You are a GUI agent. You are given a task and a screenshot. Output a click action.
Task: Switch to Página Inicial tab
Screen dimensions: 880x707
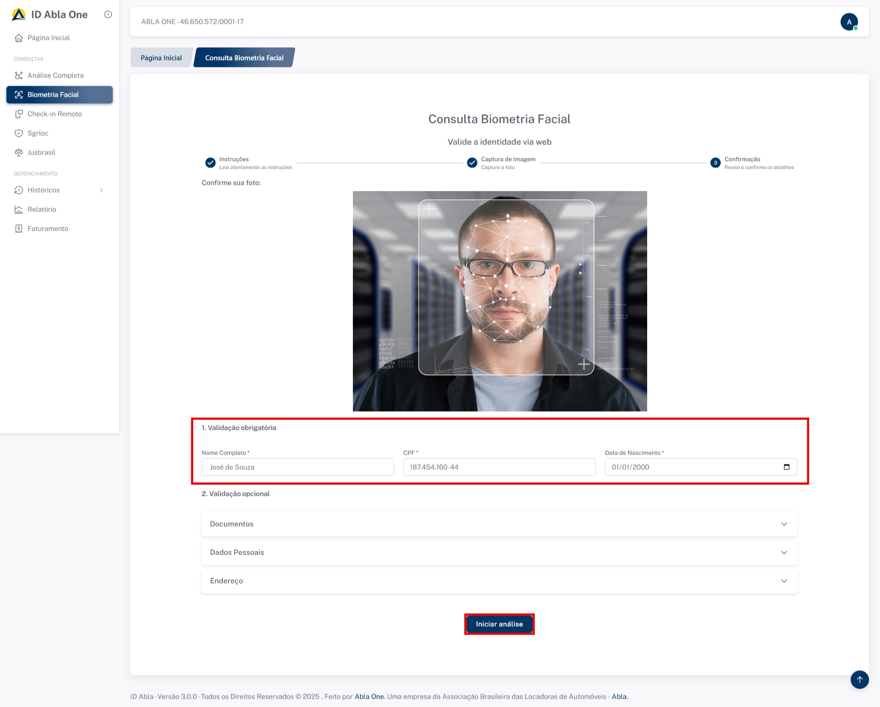point(161,58)
